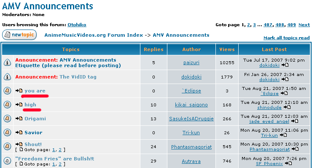
Task: Click the Replies column header
Action: click(x=153, y=49)
